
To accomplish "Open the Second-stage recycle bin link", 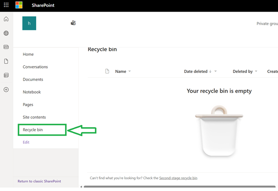I will (178, 178).
